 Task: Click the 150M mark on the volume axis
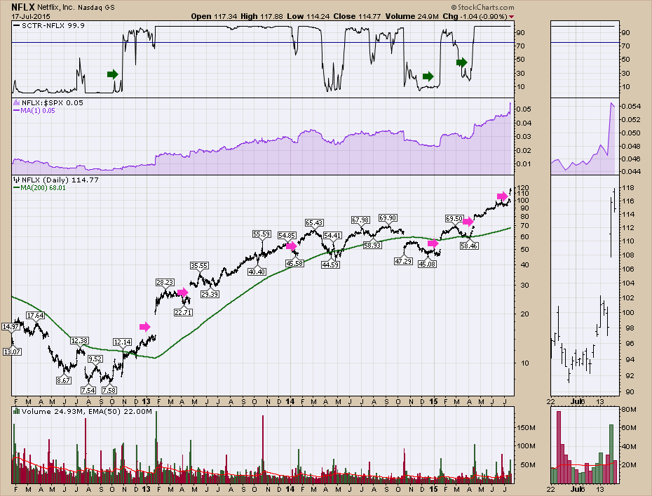pos(526,428)
